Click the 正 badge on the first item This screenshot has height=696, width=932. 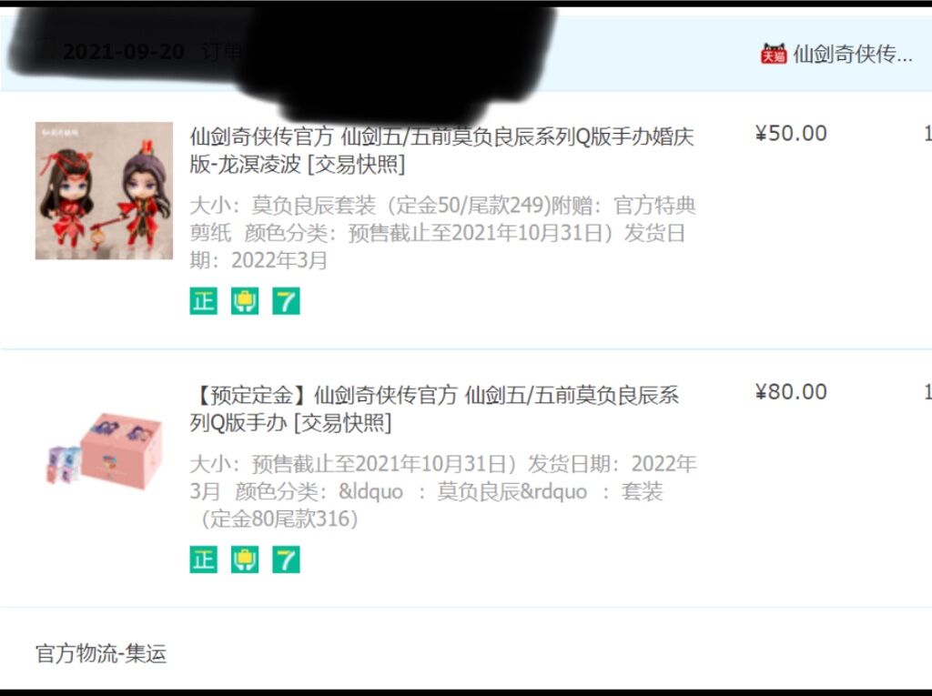coord(203,301)
